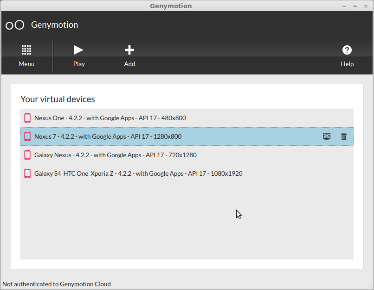Image resolution: width=374 pixels, height=290 pixels.
Task: Minimize the Genymotion window
Action: 344,6
